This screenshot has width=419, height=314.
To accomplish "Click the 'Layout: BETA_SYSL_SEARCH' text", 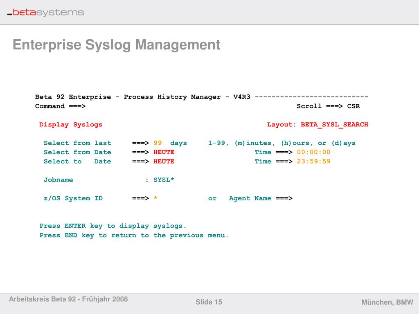I will point(318,125).
